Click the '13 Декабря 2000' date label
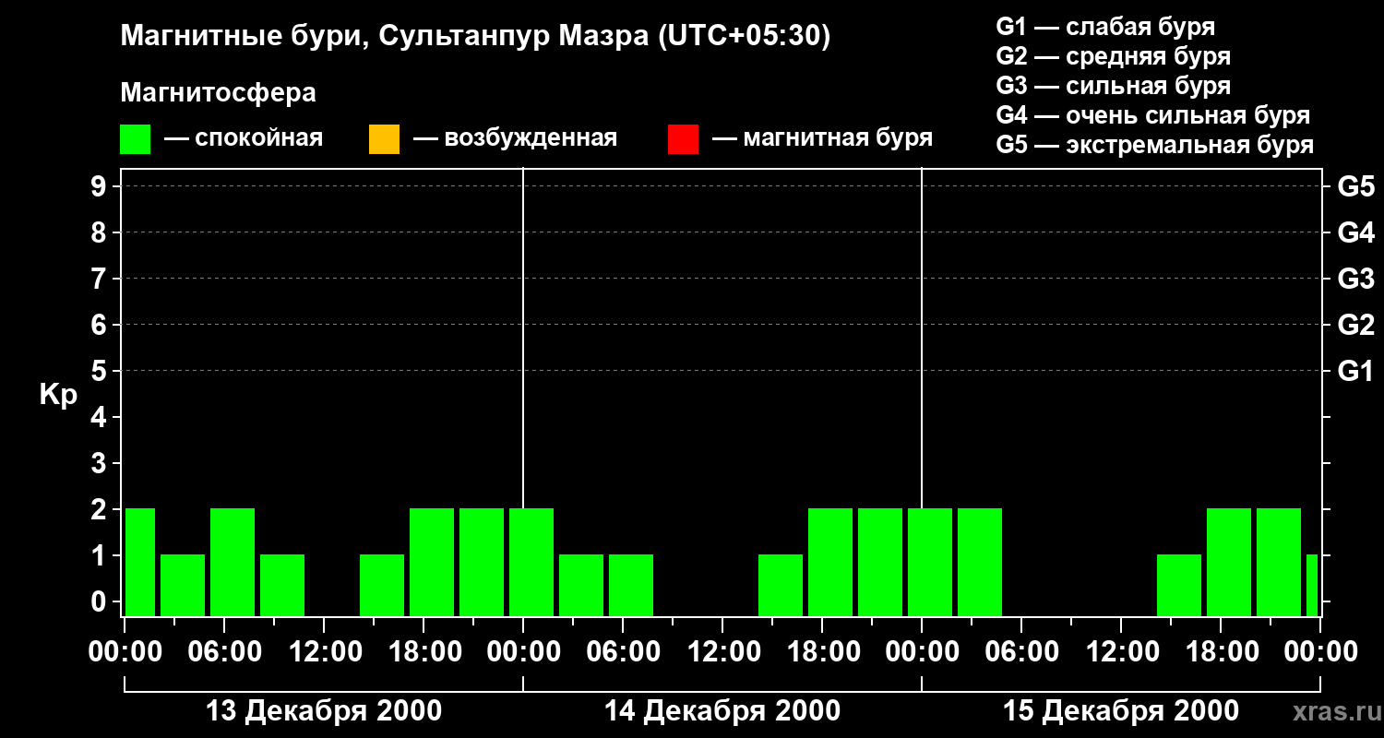 (x=324, y=711)
